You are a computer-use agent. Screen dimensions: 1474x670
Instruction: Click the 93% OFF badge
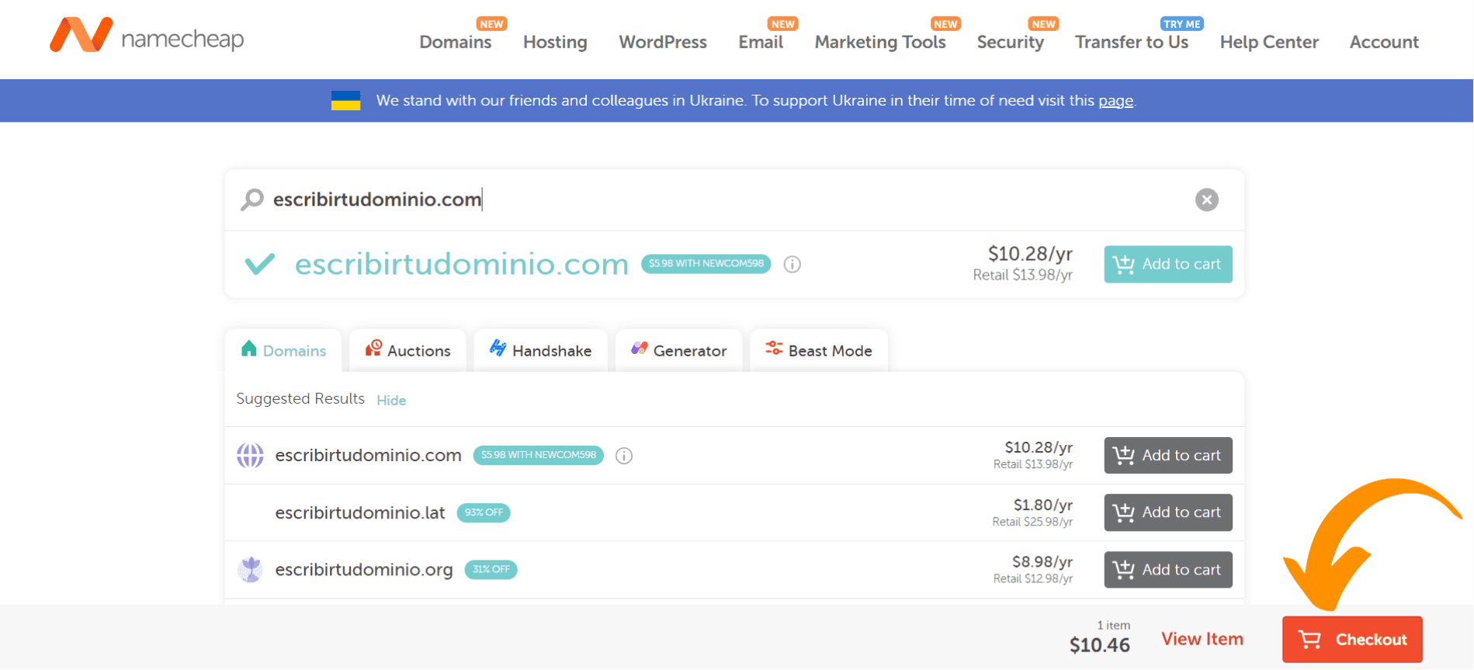coord(484,512)
